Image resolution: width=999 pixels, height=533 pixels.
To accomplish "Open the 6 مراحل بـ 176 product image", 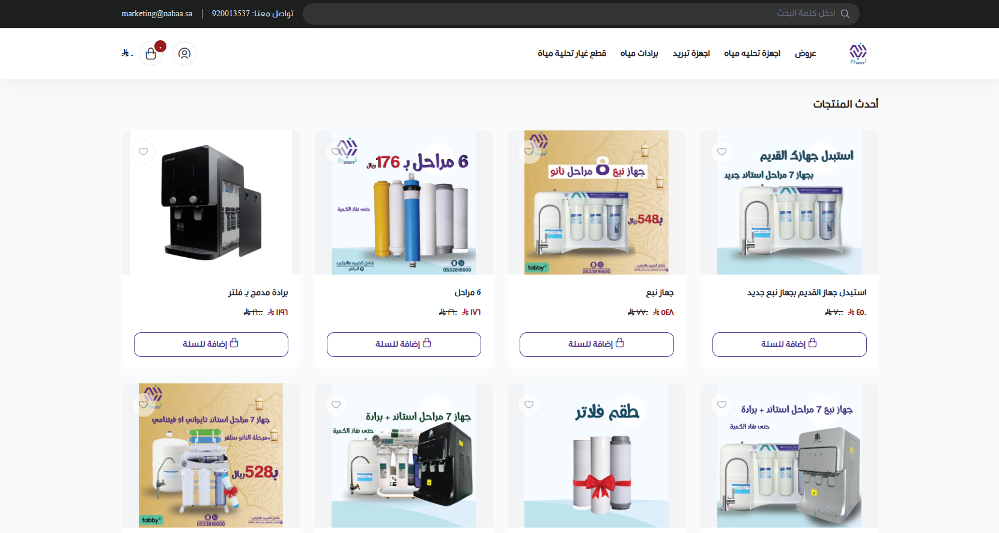I will point(404,203).
